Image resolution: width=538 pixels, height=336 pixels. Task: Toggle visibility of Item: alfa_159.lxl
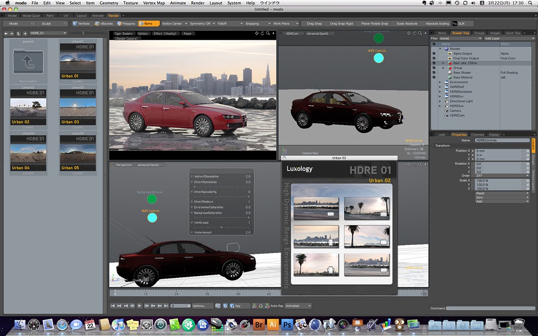tap(434, 63)
